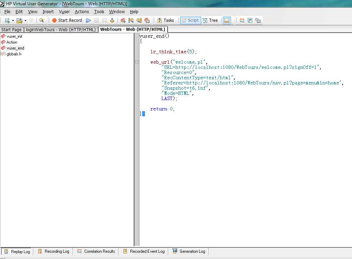This screenshot has height=259, width=352.
Task: Click the Stop replay square icon
Action: (96, 20)
